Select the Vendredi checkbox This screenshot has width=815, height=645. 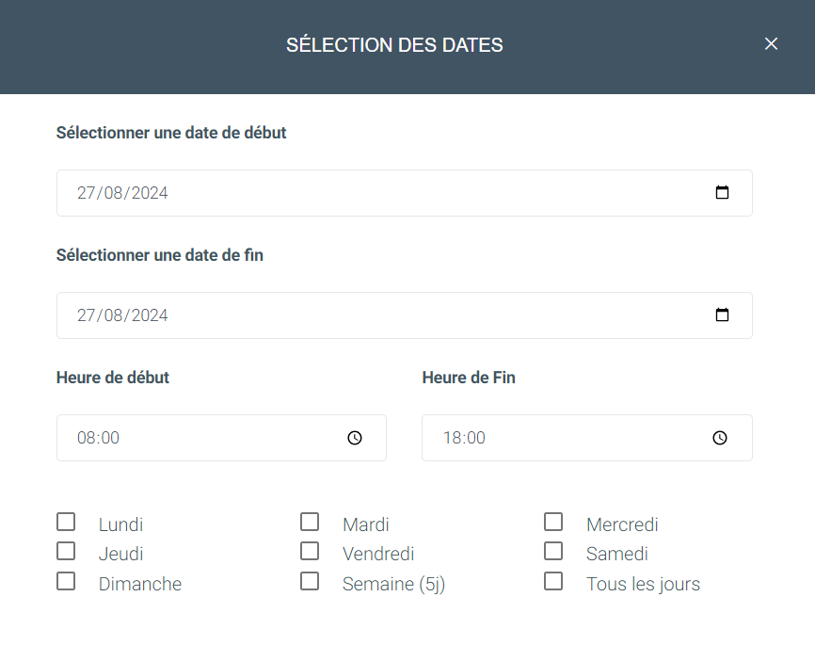(310, 551)
